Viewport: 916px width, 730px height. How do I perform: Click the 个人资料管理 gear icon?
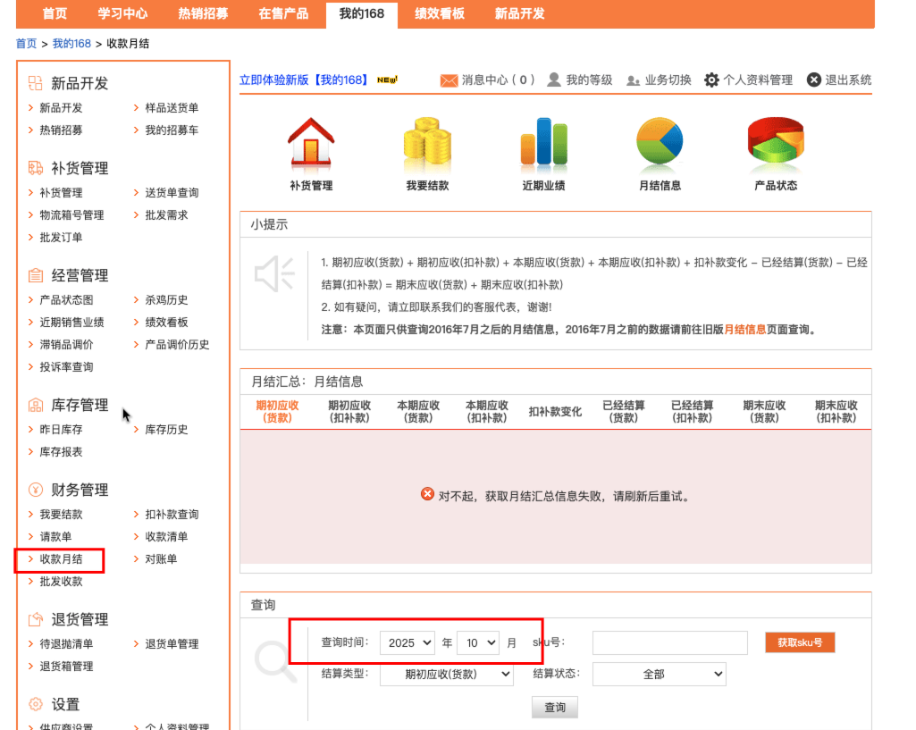coord(711,80)
